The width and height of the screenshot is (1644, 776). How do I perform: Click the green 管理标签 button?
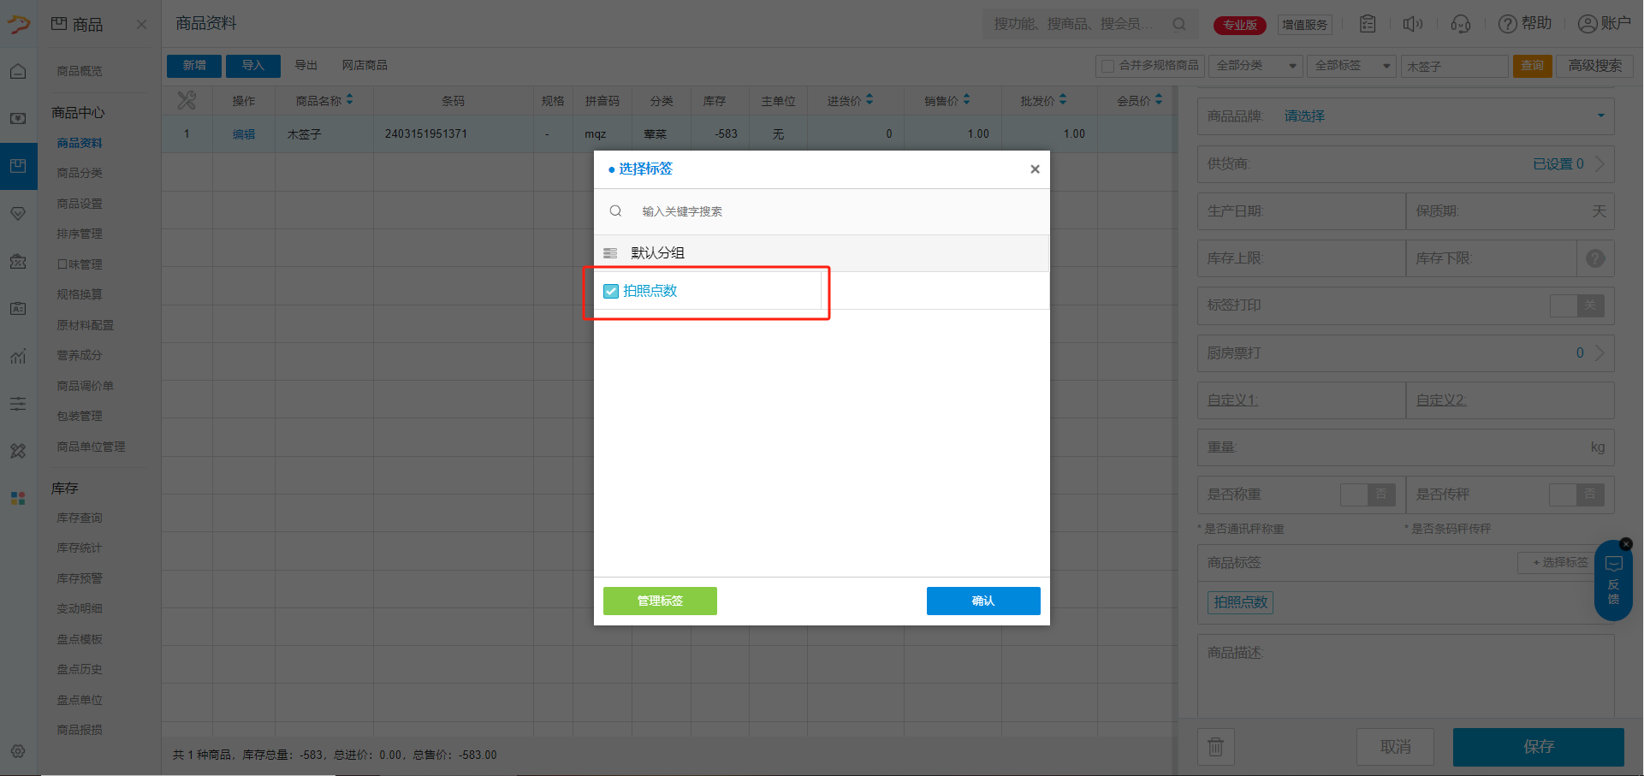[660, 601]
